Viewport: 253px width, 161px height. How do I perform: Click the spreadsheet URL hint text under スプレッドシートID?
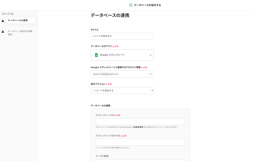[x=137, y=127]
